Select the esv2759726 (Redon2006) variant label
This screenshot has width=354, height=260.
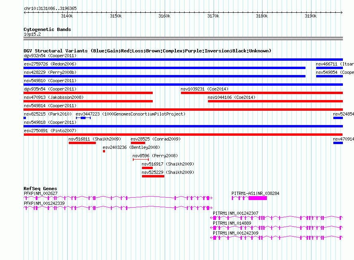point(50,64)
